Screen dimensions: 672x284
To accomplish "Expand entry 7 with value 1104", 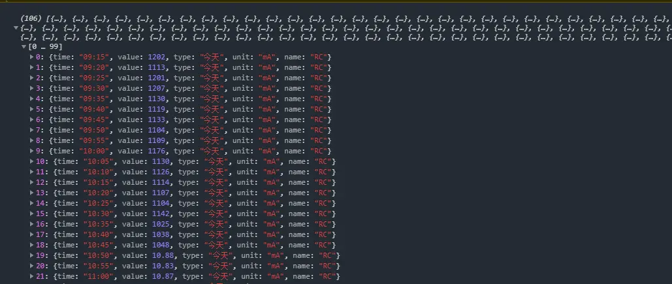I will [x=32, y=130].
